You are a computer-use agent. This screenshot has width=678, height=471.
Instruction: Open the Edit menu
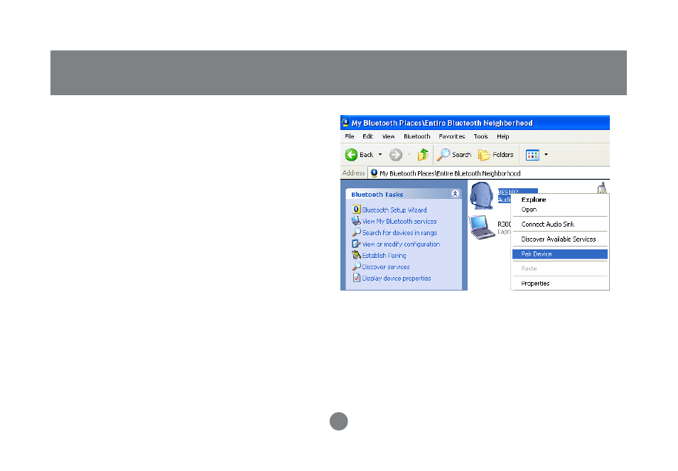click(367, 136)
